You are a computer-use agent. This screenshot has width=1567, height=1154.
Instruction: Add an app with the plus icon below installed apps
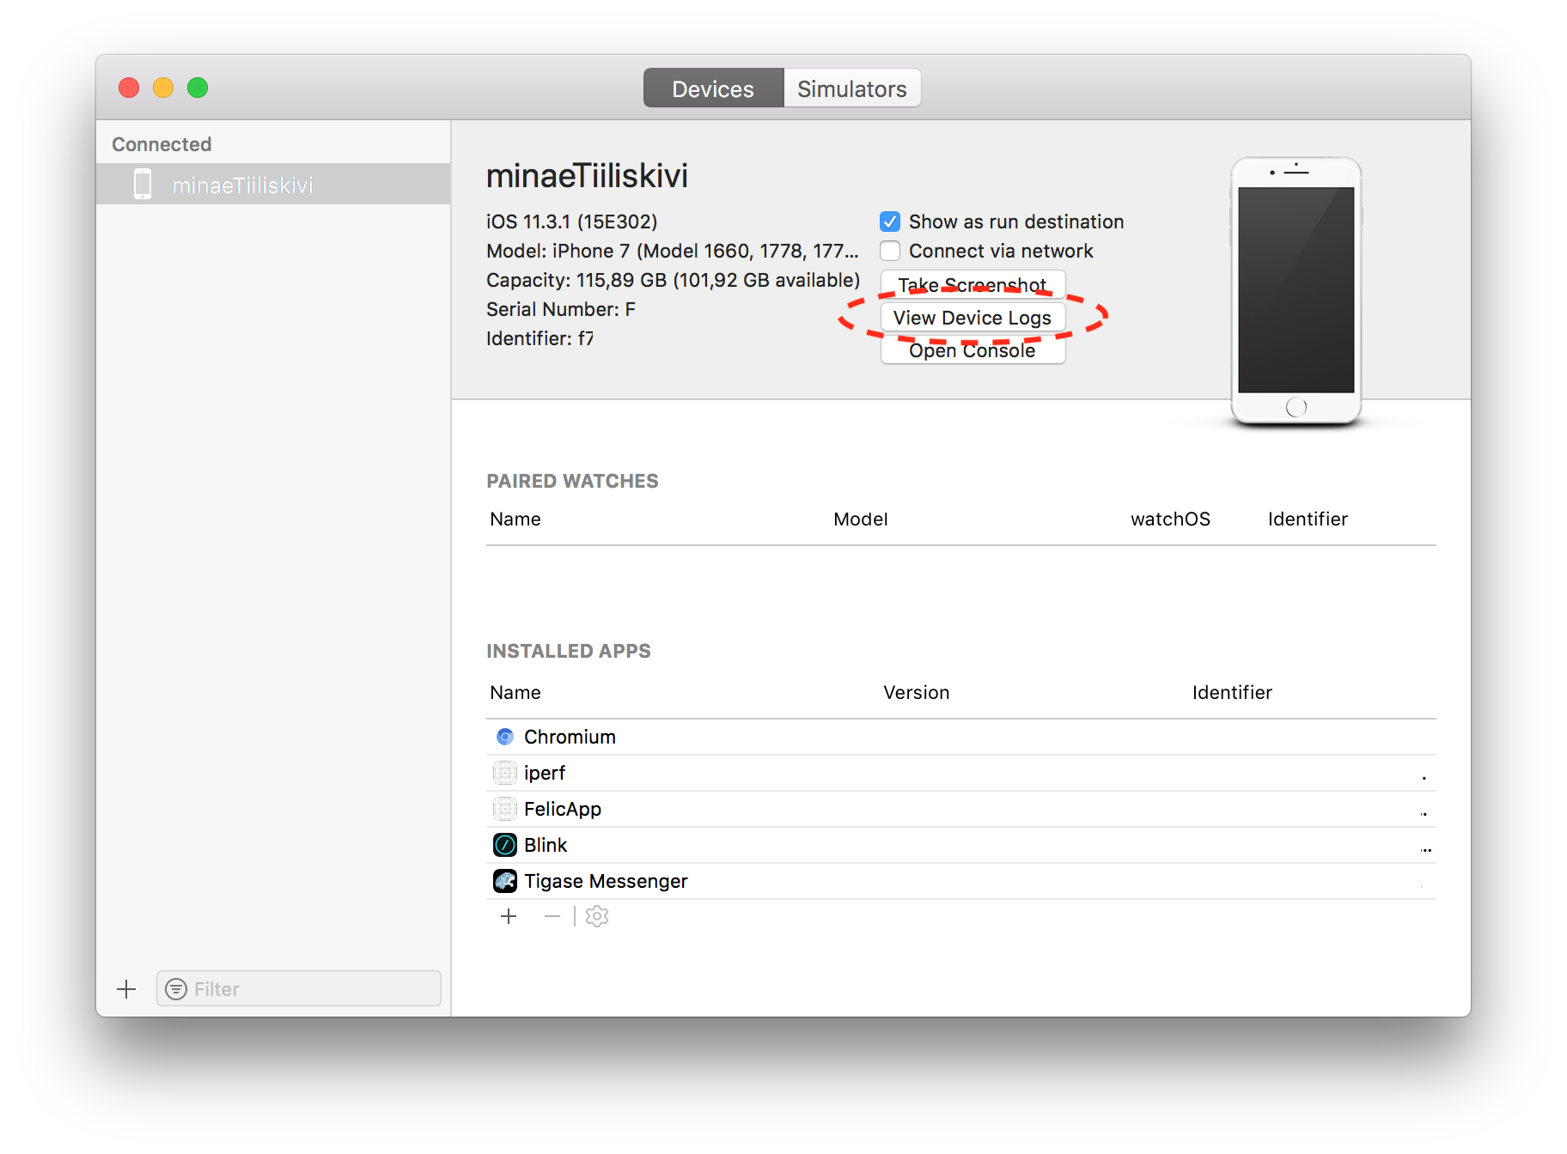[509, 916]
